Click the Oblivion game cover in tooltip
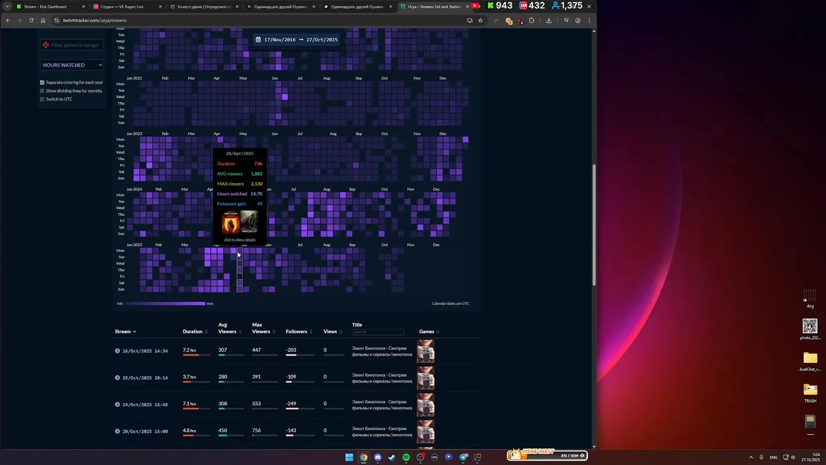Image resolution: width=826 pixels, height=465 pixels. tap(230, 223)
